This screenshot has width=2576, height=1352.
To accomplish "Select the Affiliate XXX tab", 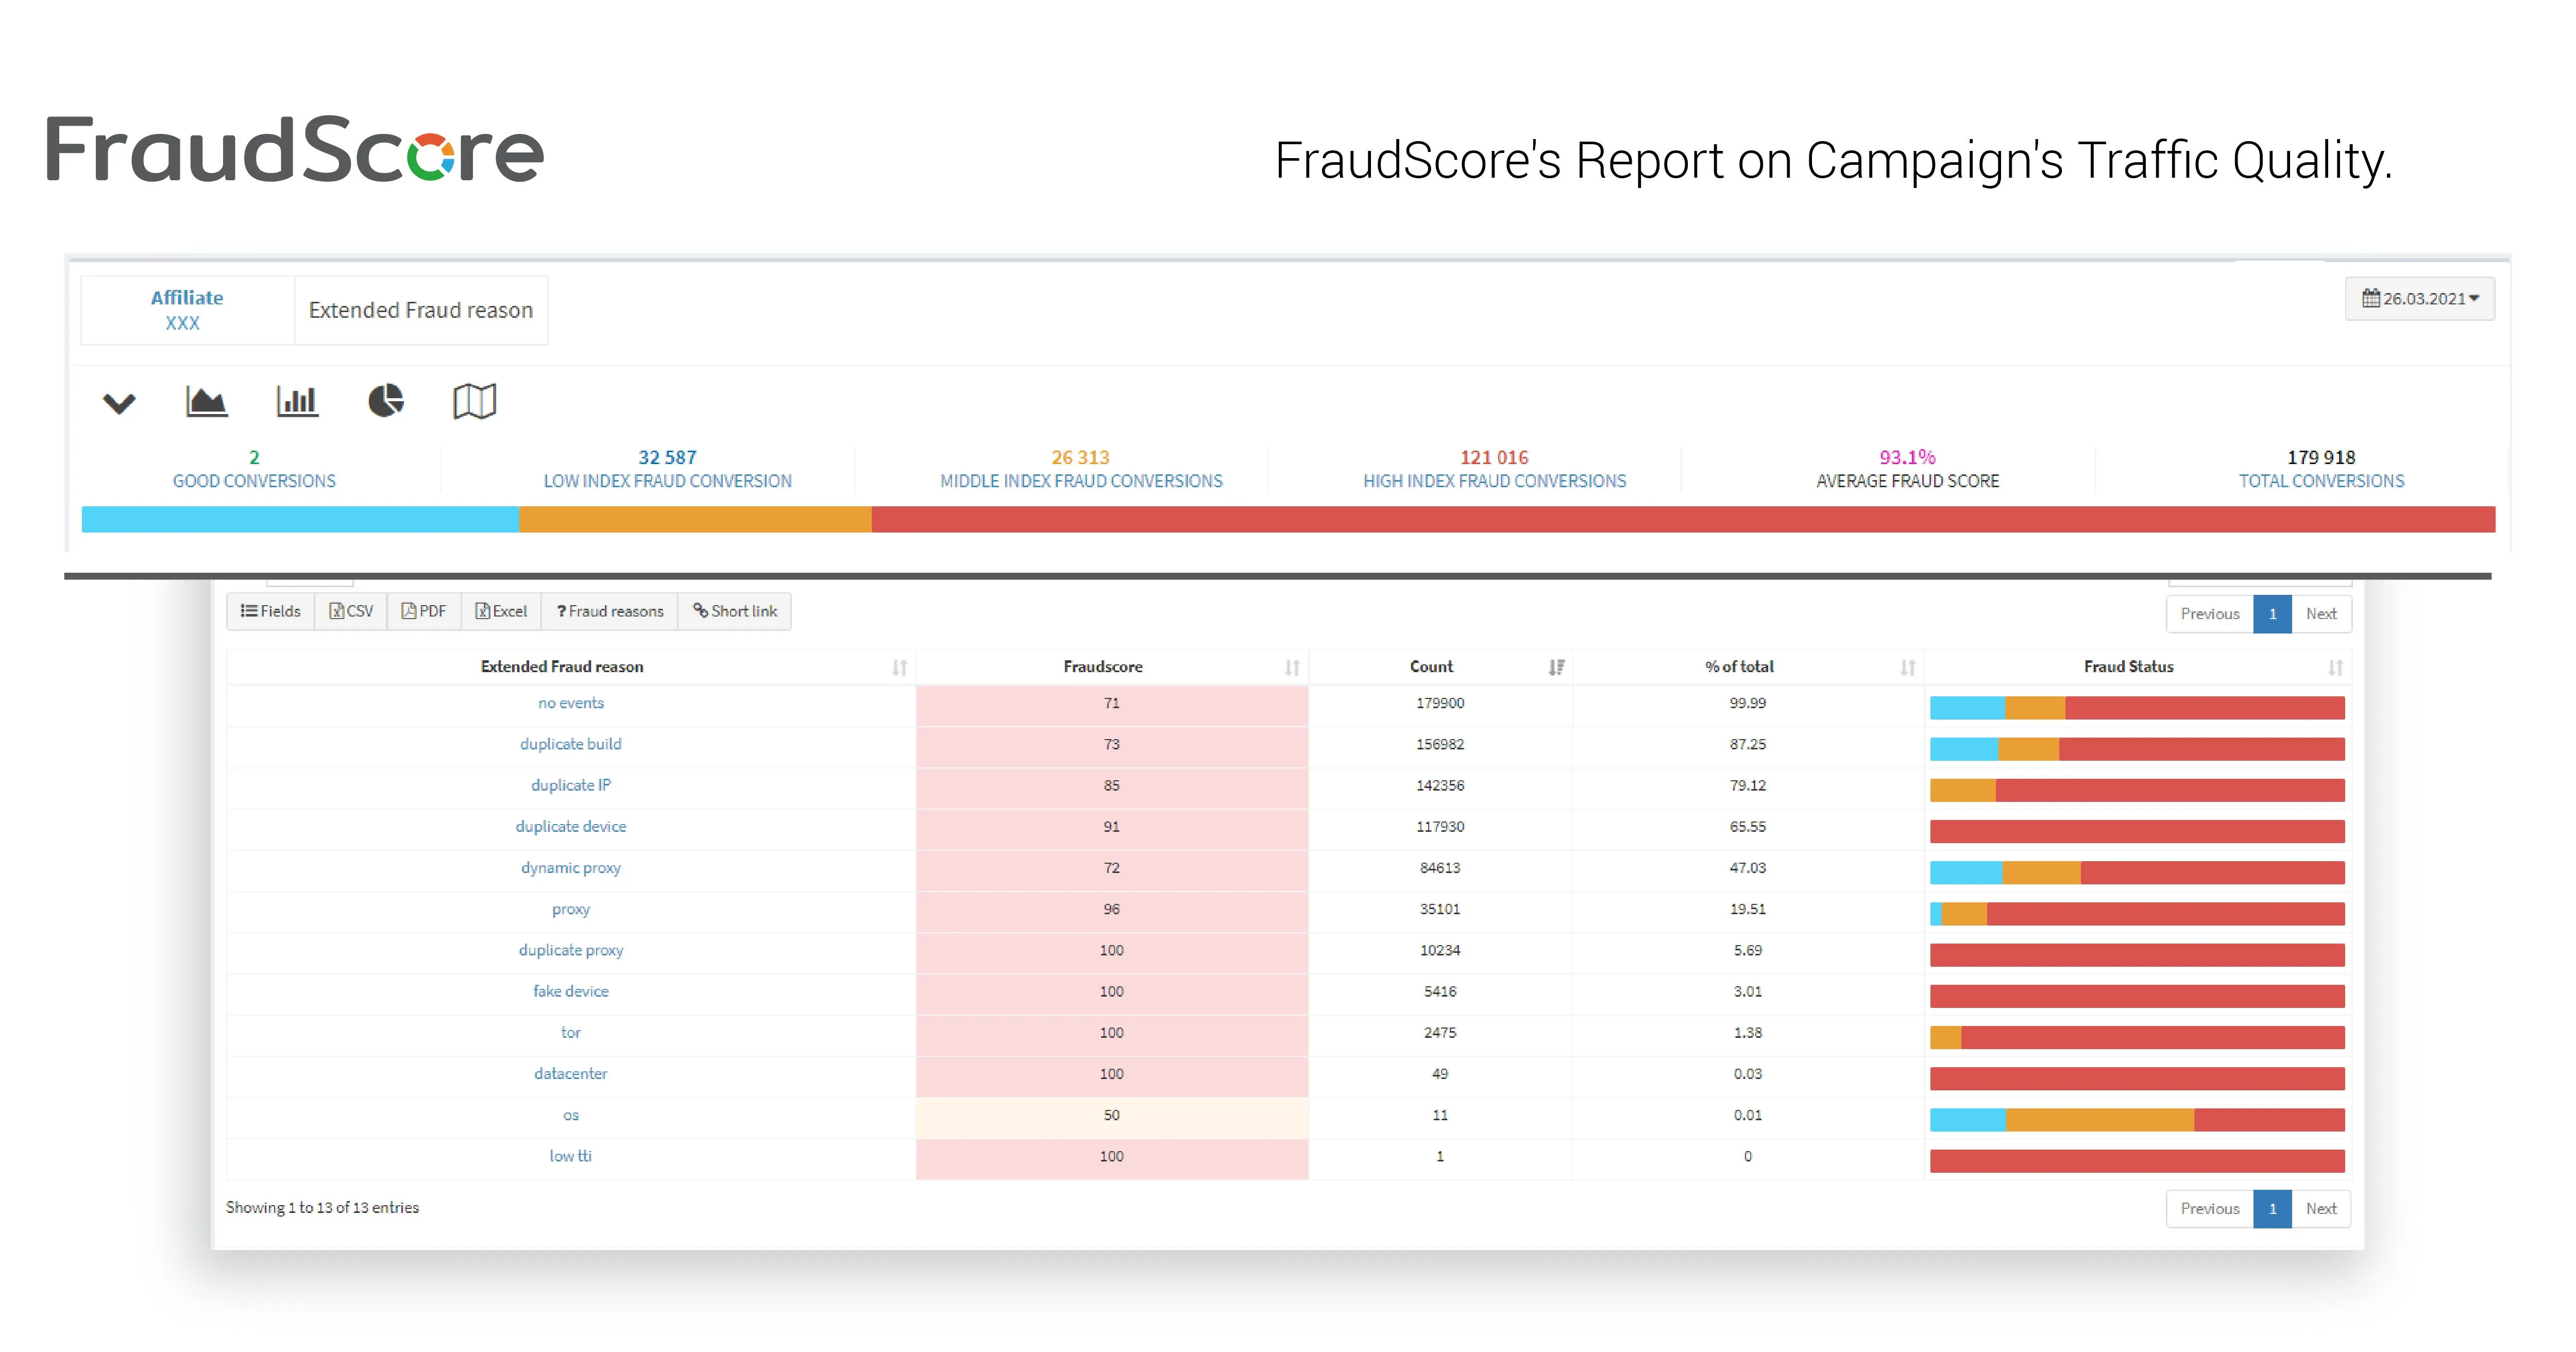I will tap(187, 310).
